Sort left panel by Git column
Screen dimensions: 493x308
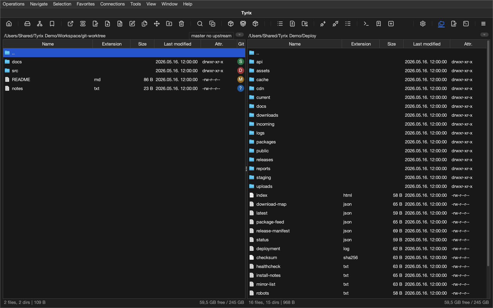pos(241,44)
